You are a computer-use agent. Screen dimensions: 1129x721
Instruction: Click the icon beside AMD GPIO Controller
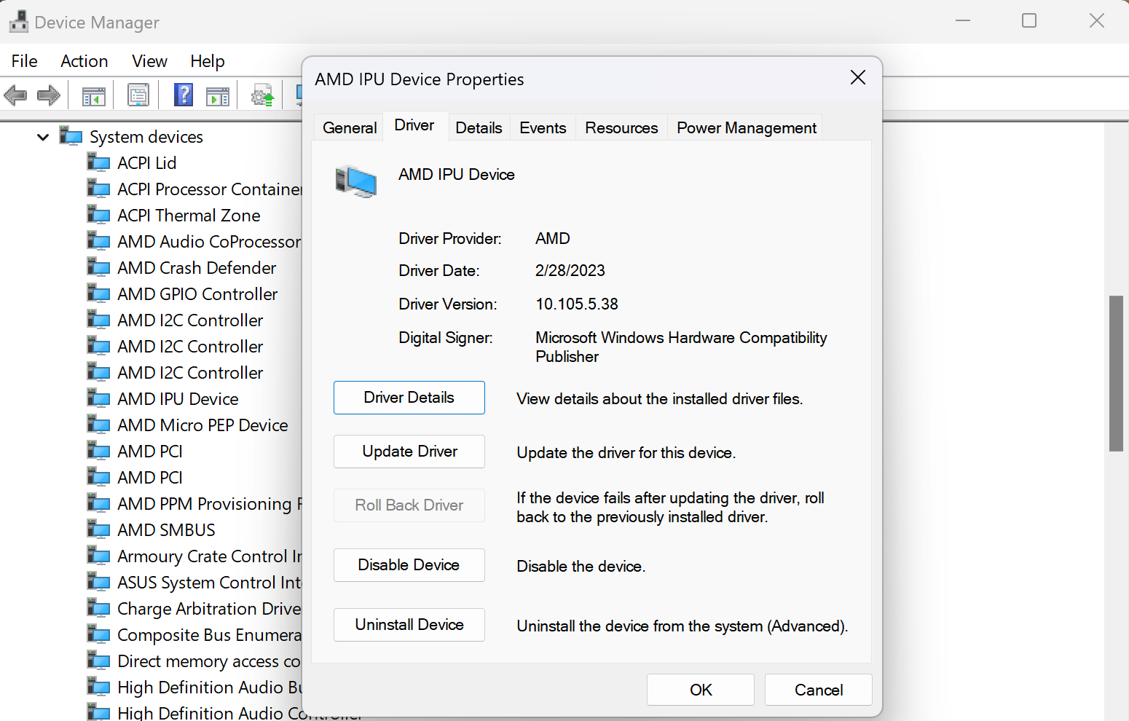point(98,292)
